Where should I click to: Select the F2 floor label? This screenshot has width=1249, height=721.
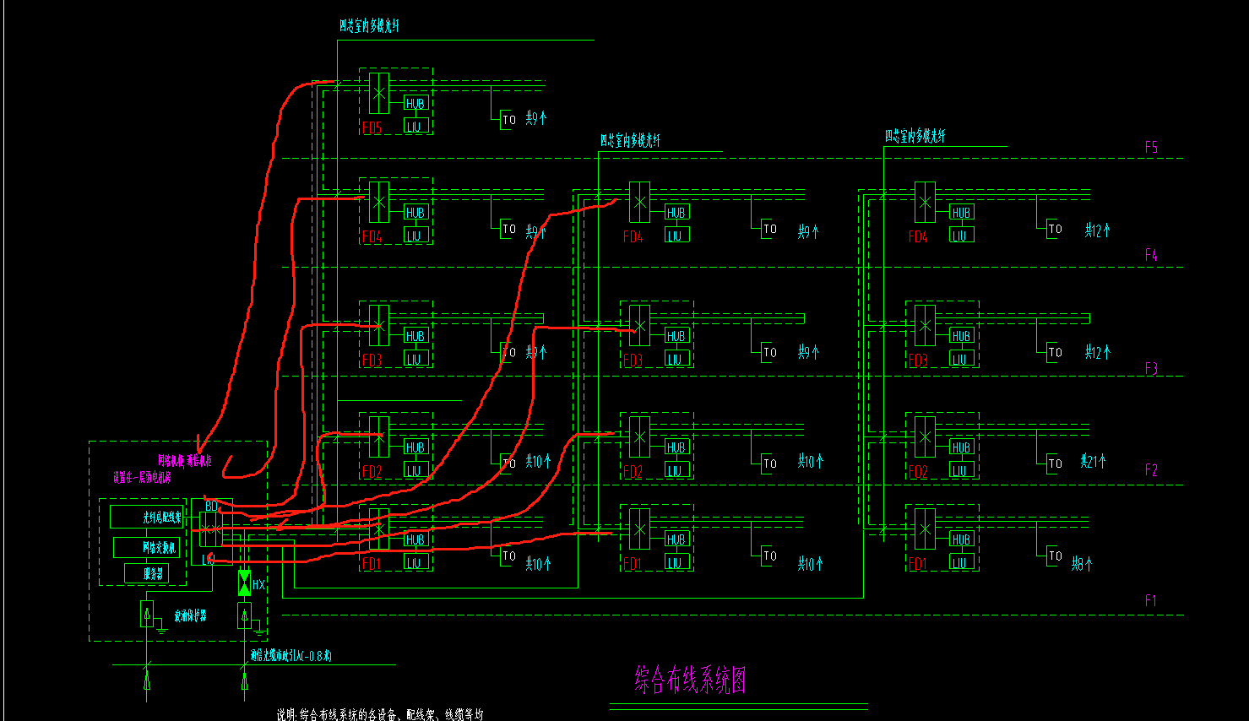(1151, 470)
